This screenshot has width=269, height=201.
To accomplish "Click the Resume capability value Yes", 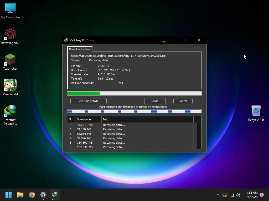I will click(x=120, y=83).
